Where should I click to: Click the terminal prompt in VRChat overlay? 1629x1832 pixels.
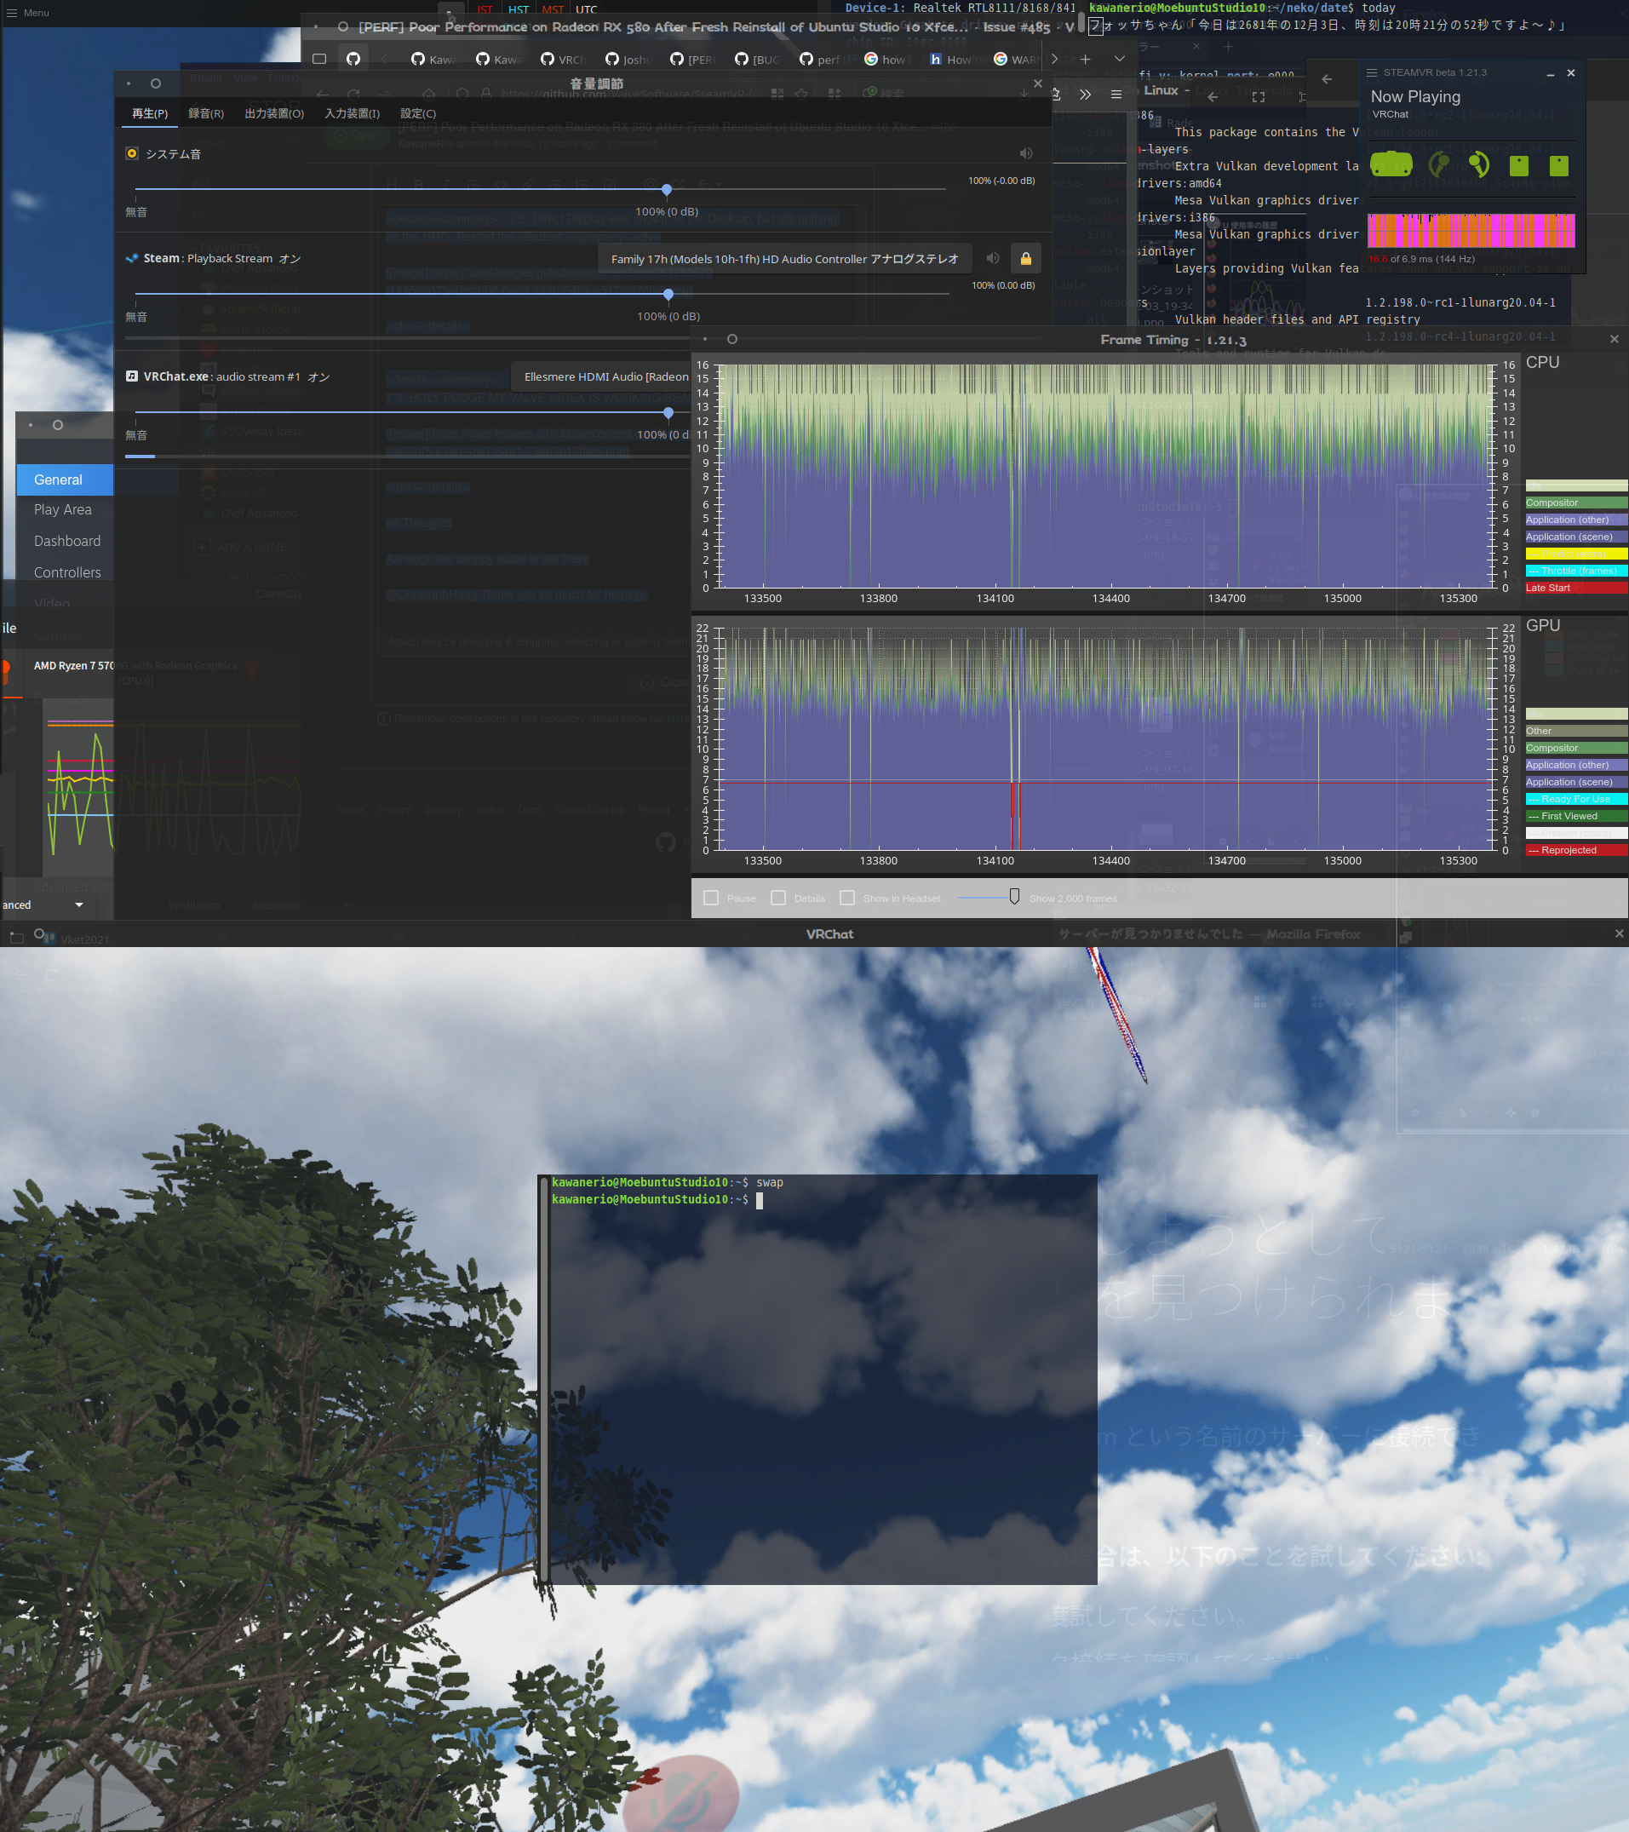point(657,1199)
